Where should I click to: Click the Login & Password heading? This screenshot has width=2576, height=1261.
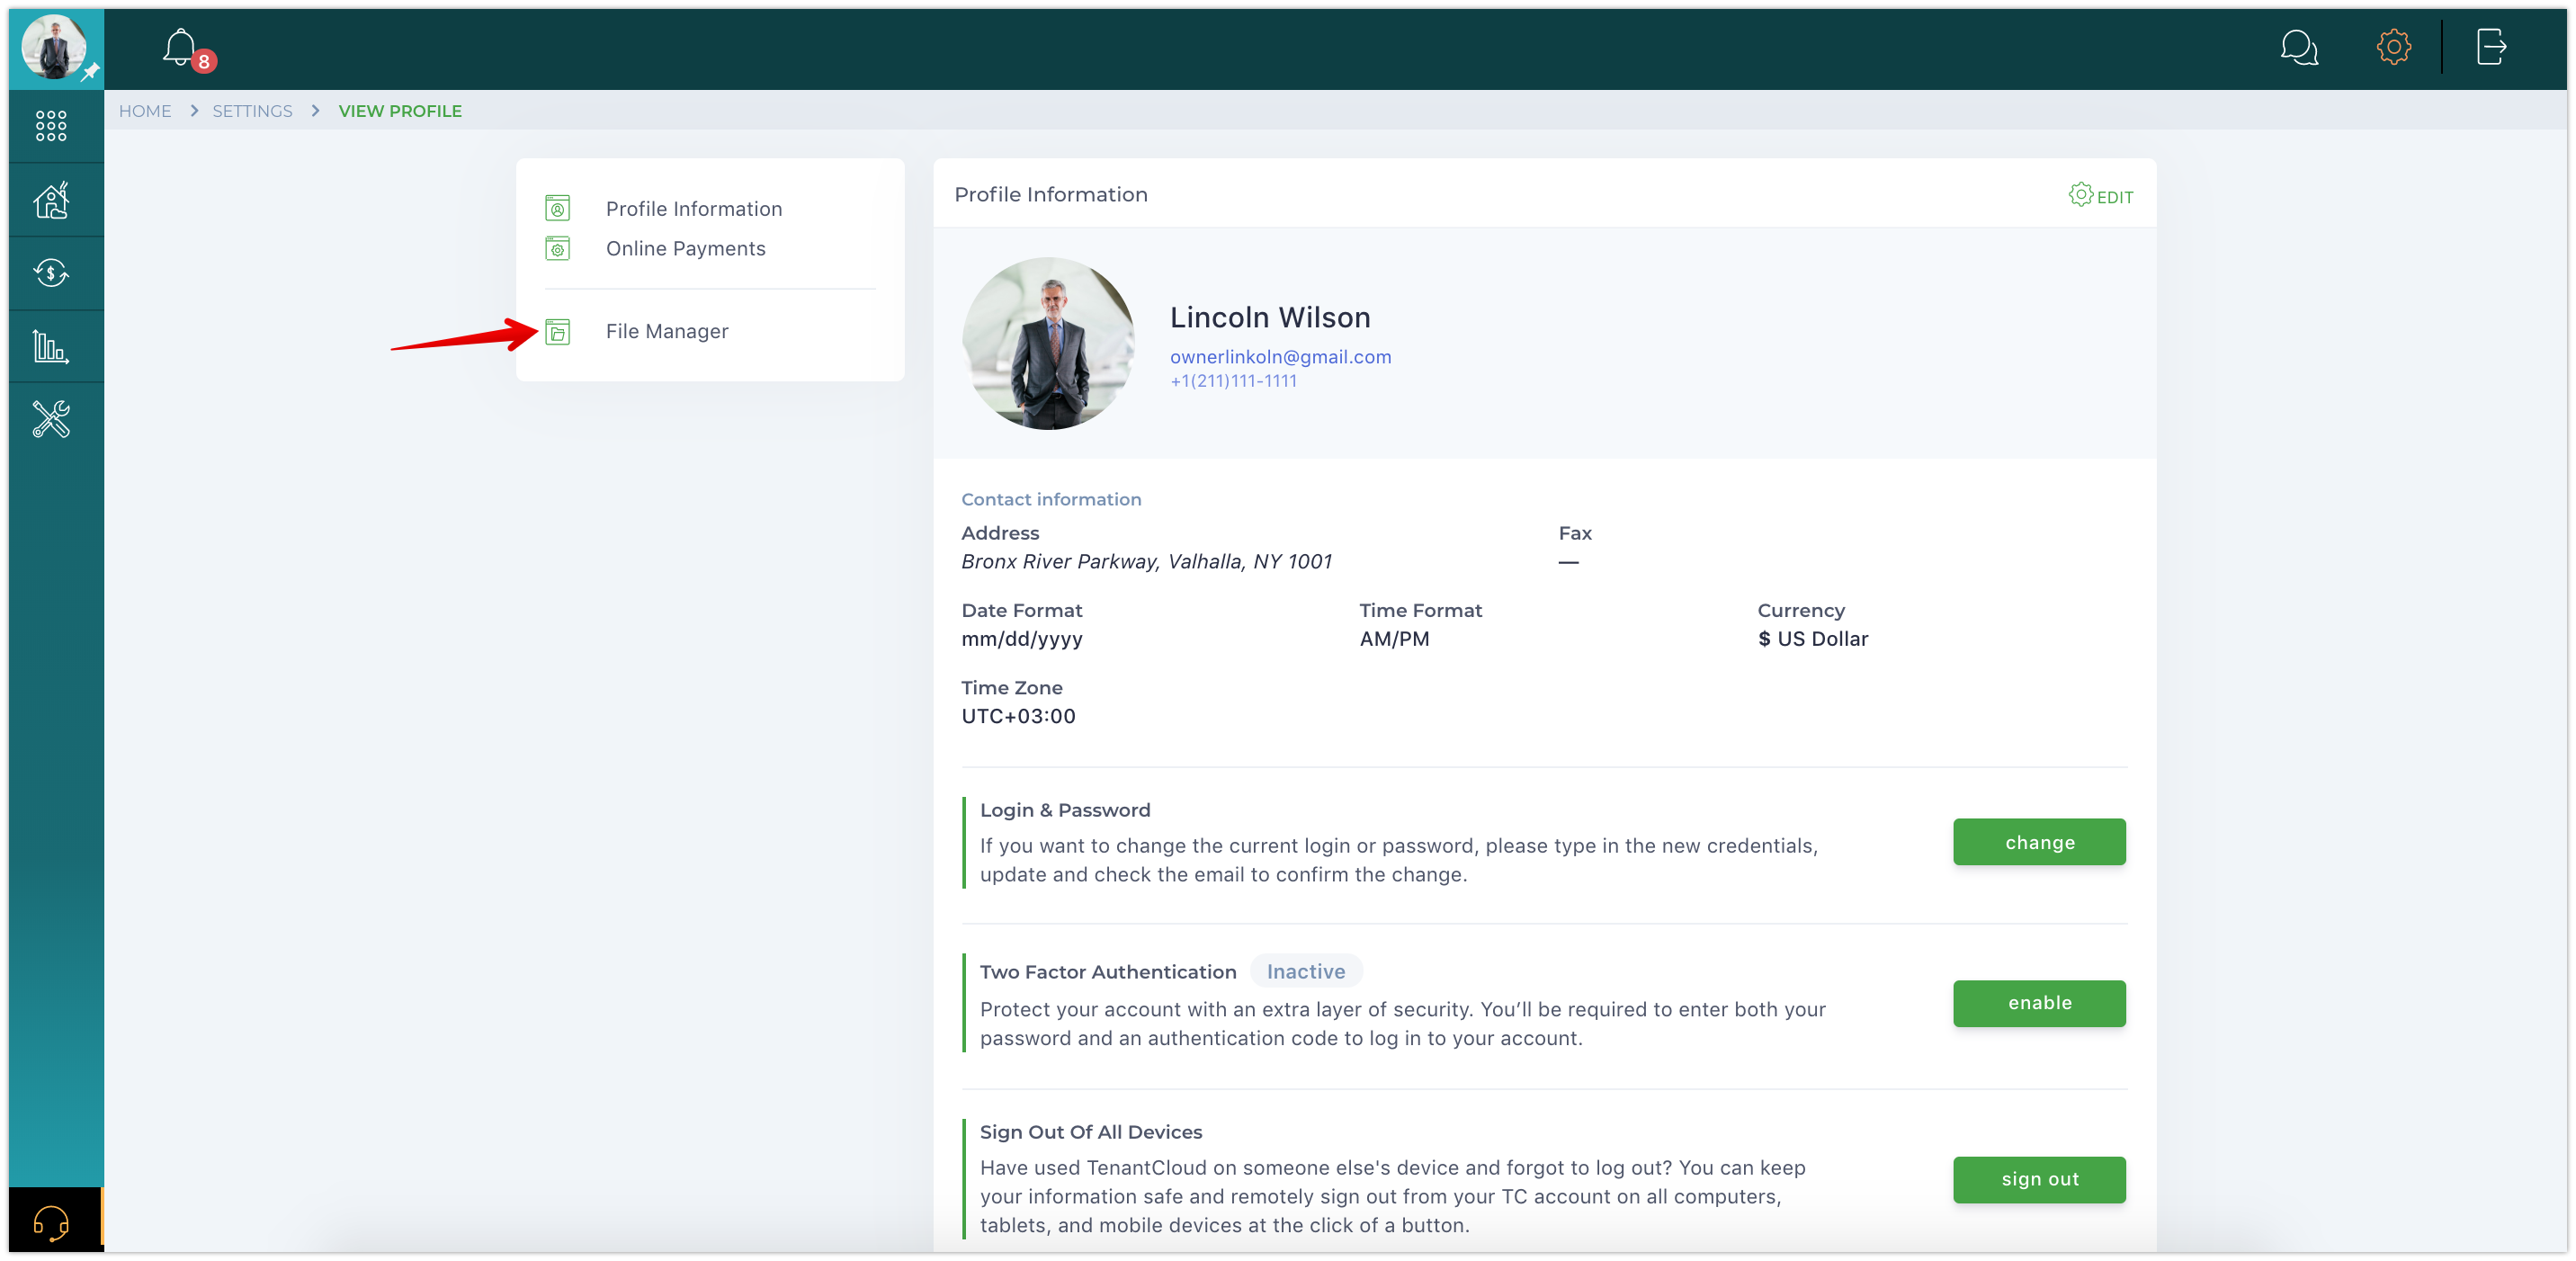tap(1064, 810)
